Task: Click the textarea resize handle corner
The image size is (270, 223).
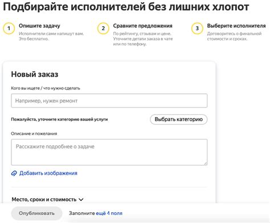Action: click(206, 163)
